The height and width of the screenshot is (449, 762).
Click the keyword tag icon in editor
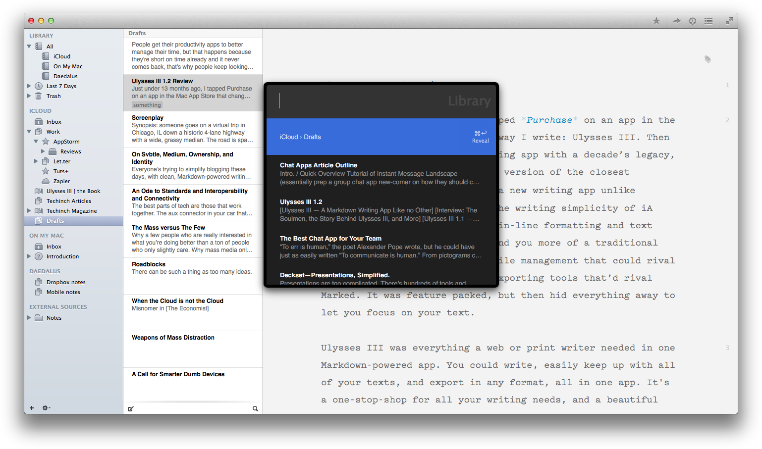pos(708,59)
